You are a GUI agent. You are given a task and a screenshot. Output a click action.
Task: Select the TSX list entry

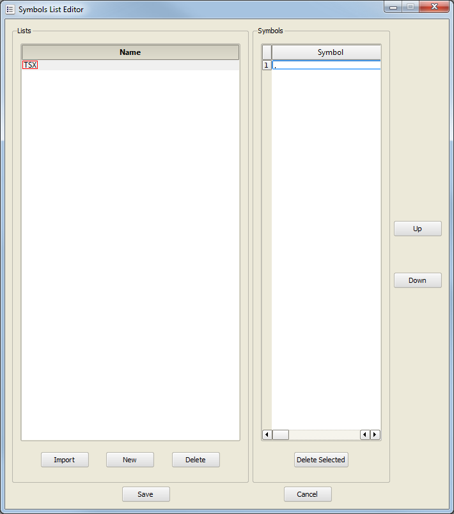pos(30,65)
